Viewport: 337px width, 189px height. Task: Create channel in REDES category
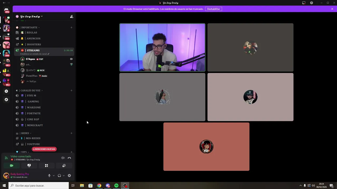coord(71,133)
